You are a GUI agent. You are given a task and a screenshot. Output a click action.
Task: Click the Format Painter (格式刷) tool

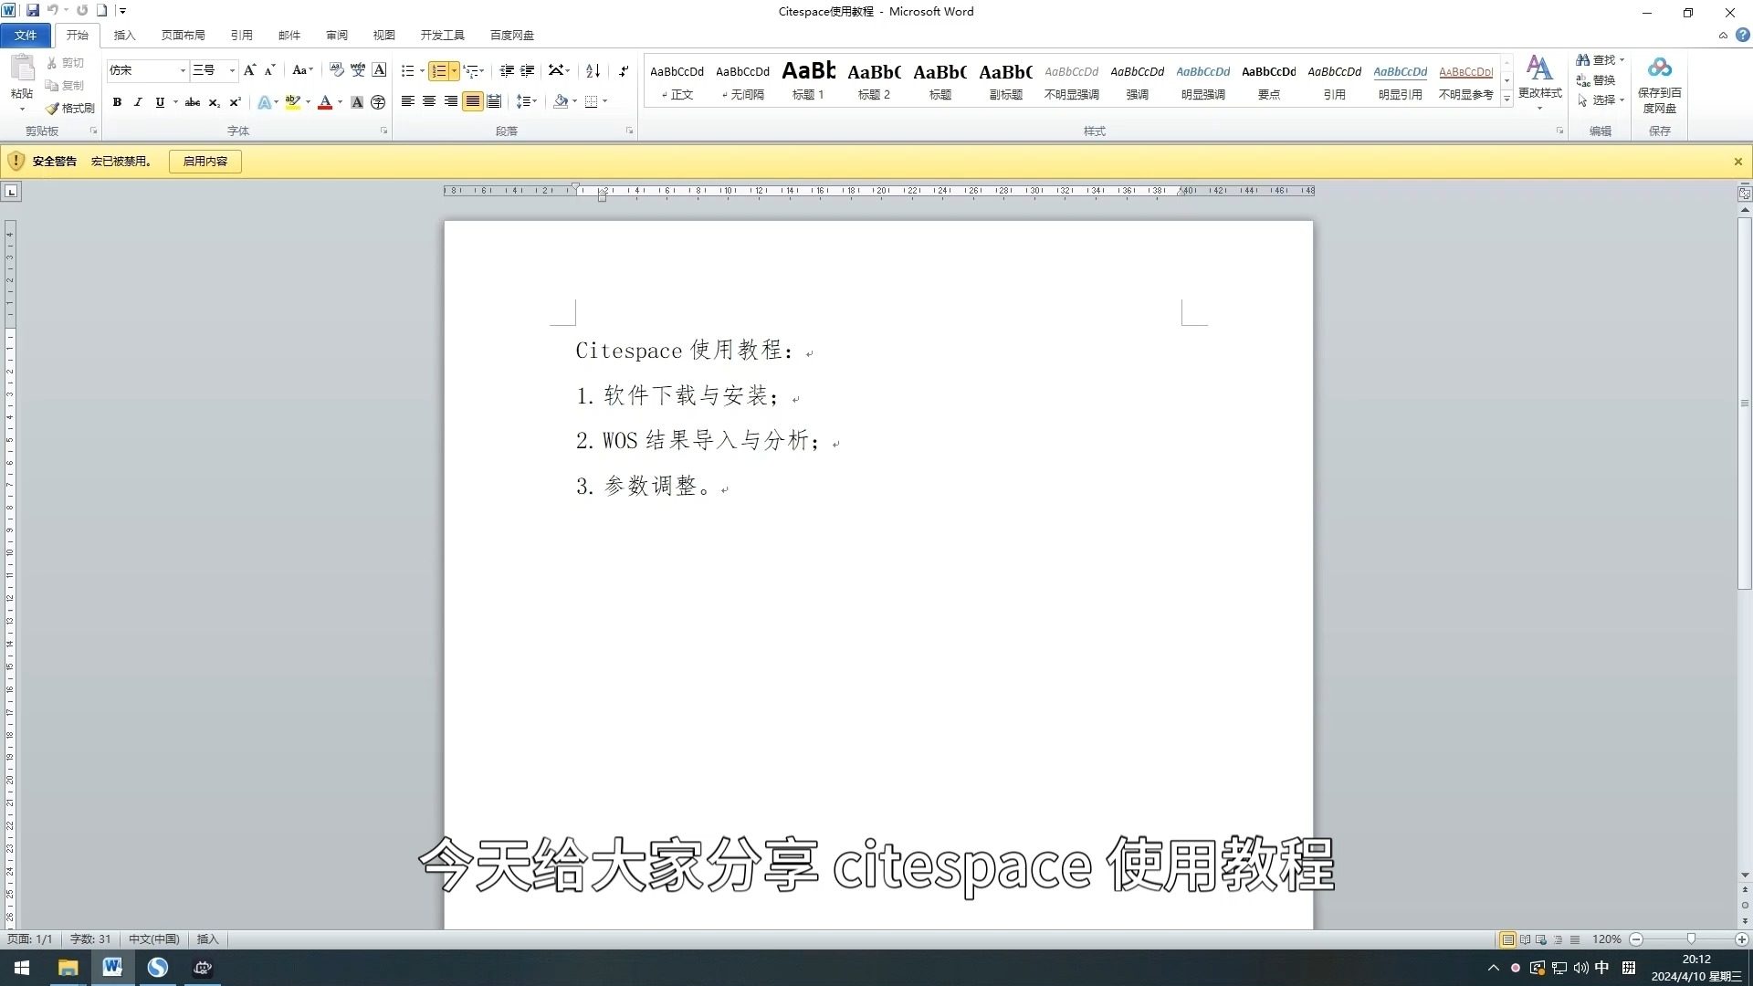coord(70,108)
